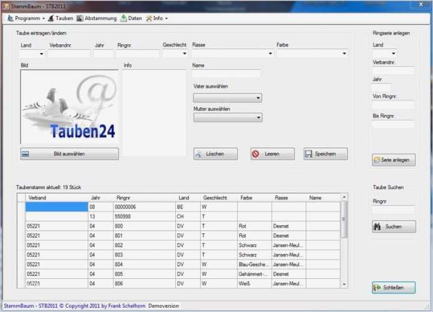Select table cell with ringnr 00000006
This screenshot has width=433, height=312.
[144, 207]
